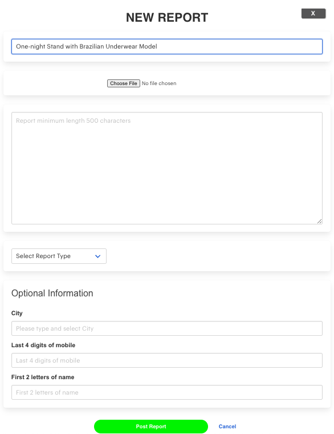Click the 'No file chosen' text
The width and height of the screenshot is (334, 434).
(x=159, y=83)
